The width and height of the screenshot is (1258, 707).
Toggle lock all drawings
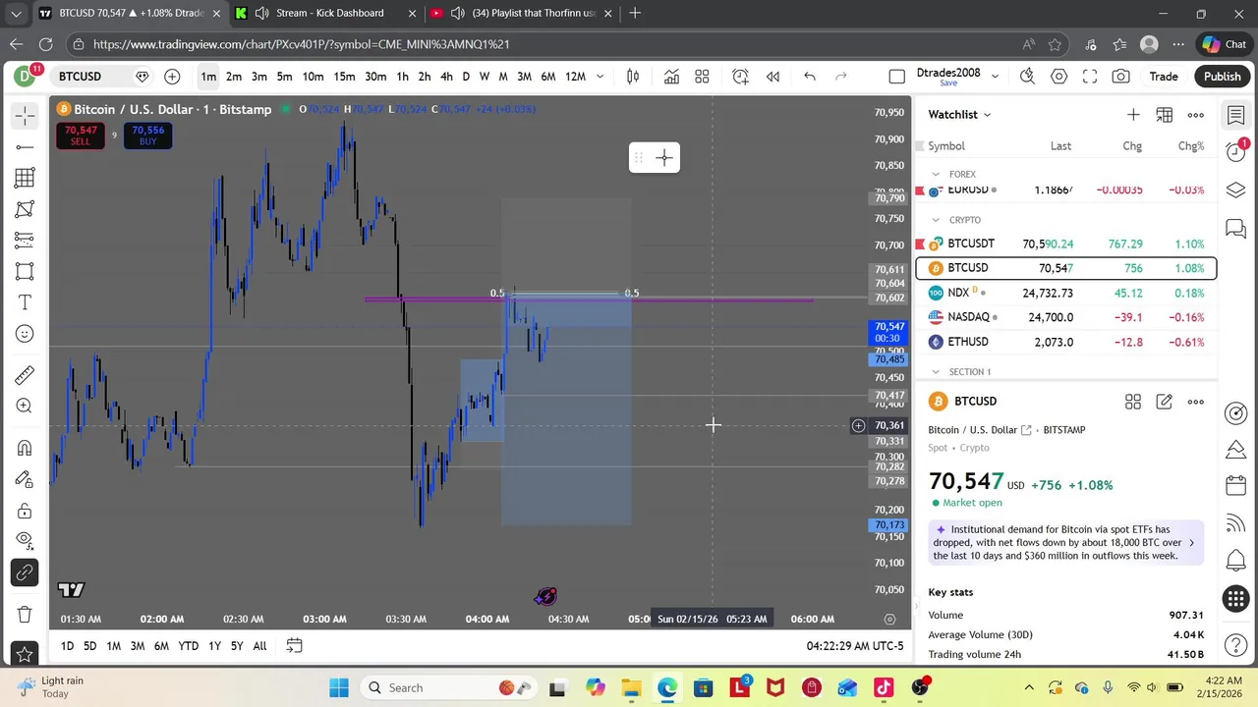(x=25, y=511)
